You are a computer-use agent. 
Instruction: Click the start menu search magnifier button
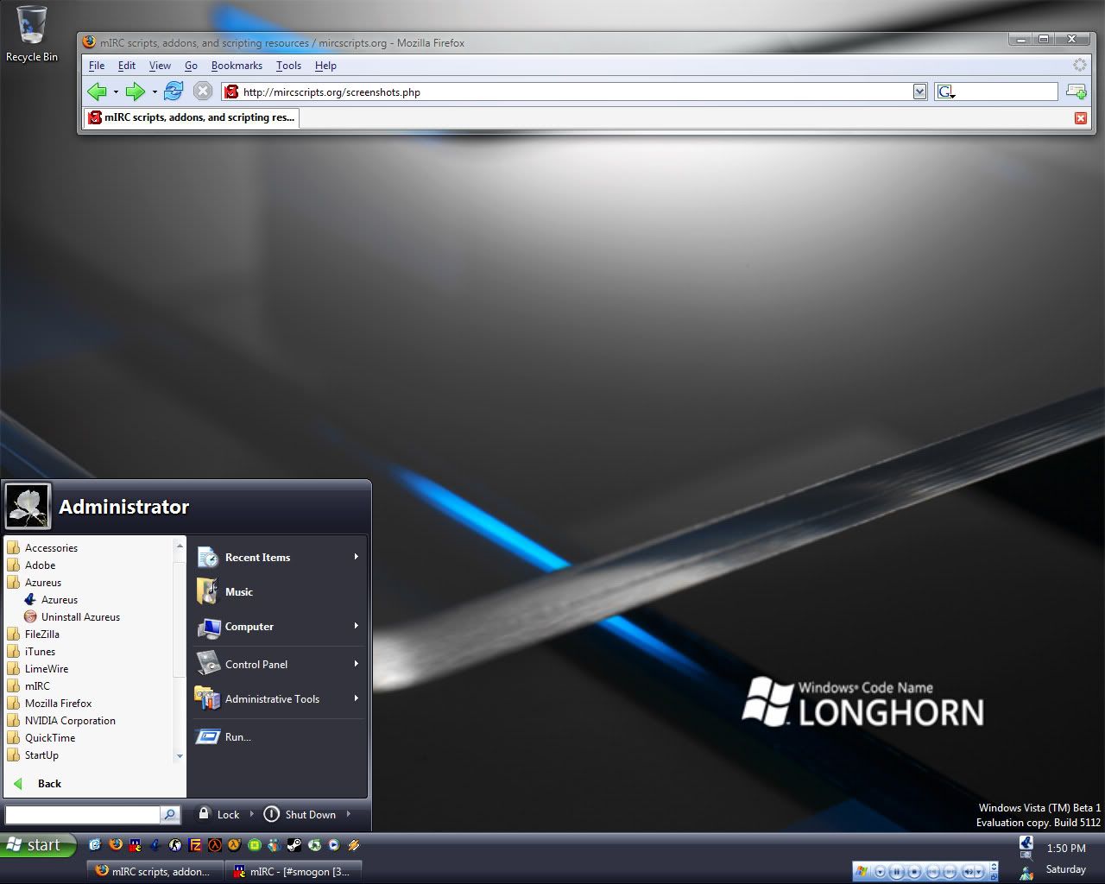tap(170, 814)
